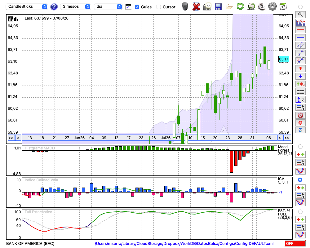Enable the Cursor checkbox
Image resolution: width=310 pixels, height=248 pixels.
pos(158,7)
